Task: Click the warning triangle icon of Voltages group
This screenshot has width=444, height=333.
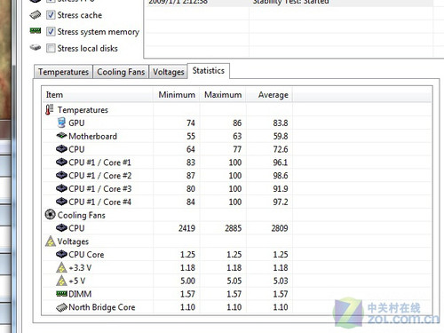Action: (51, 241)
